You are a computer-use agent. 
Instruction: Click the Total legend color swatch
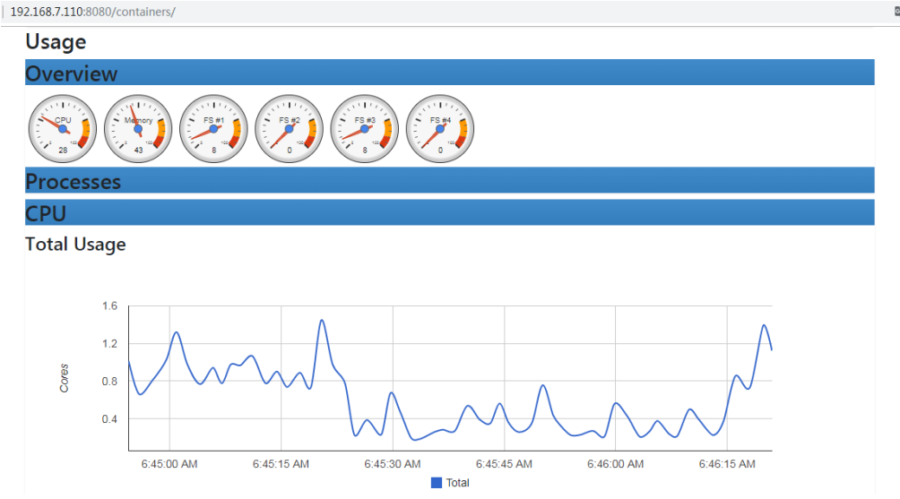437,483
